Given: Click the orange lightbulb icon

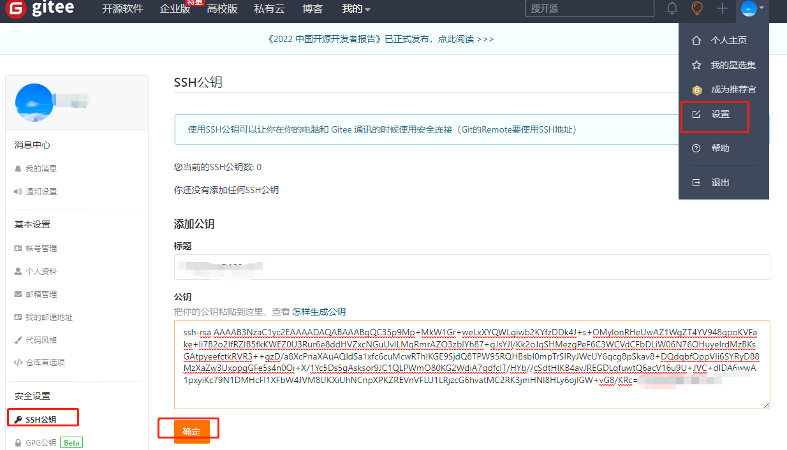Looking at the screenshot, I should tap(697, 8).
